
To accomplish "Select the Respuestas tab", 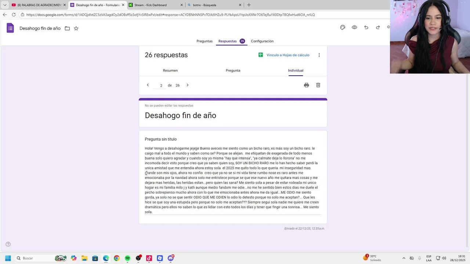I will (231, 41).
